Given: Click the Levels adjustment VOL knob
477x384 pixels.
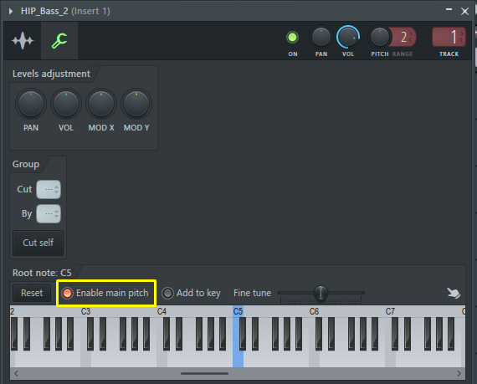Looking at the screenshot, I should point(66,104).
